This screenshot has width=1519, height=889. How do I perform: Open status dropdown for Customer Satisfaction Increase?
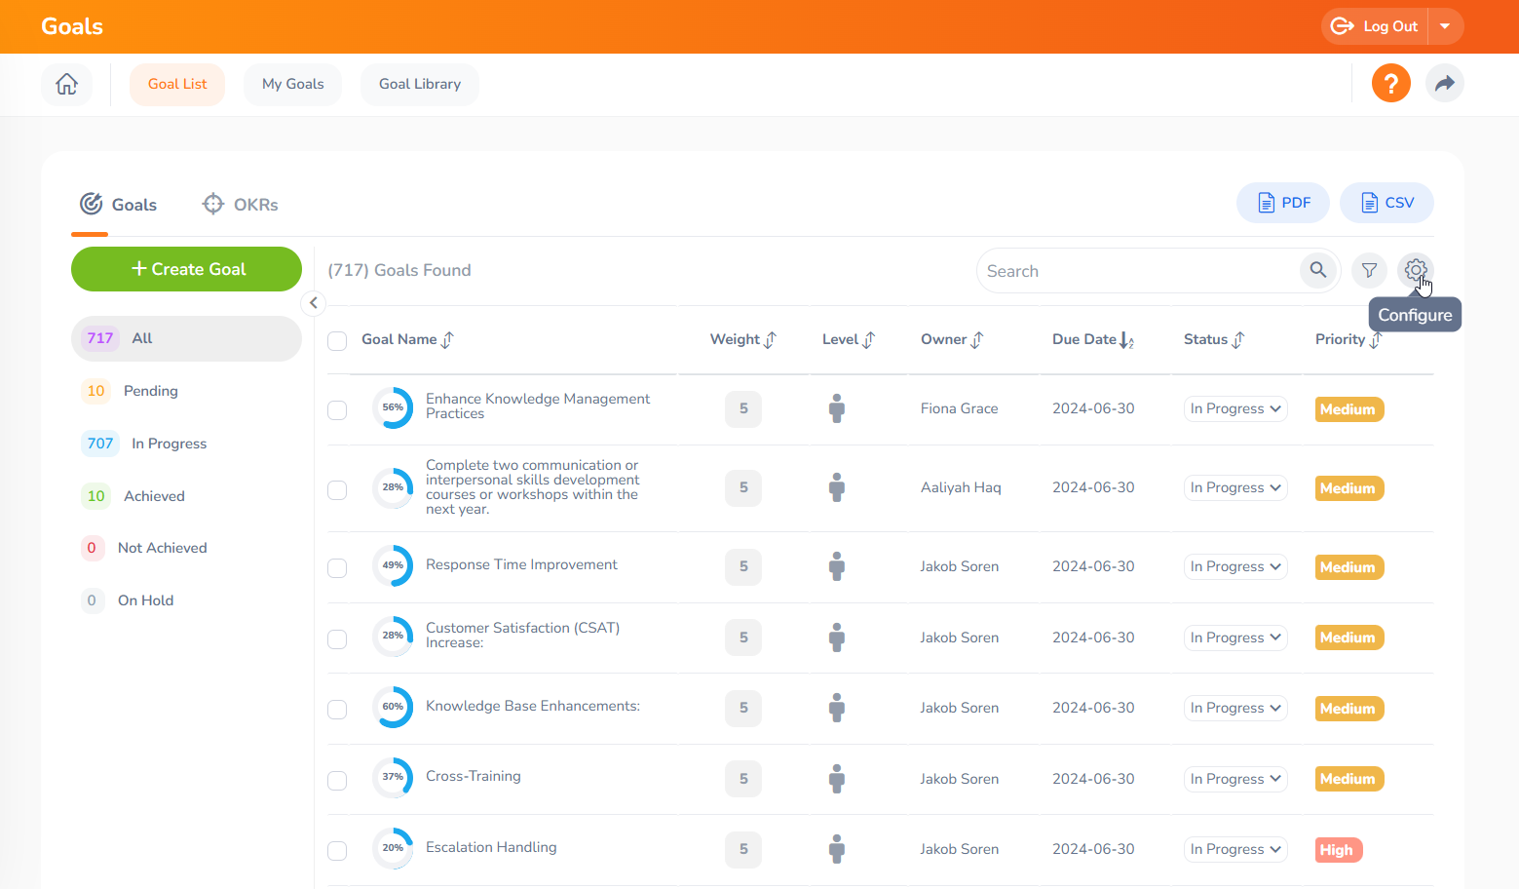click(1235, 638)
